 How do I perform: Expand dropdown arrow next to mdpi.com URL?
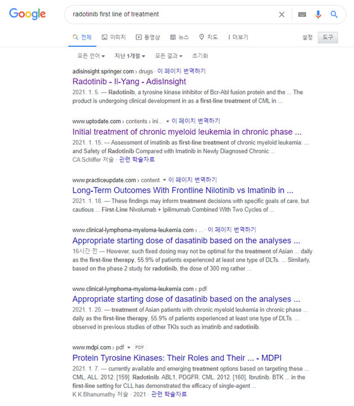point(129,347)
